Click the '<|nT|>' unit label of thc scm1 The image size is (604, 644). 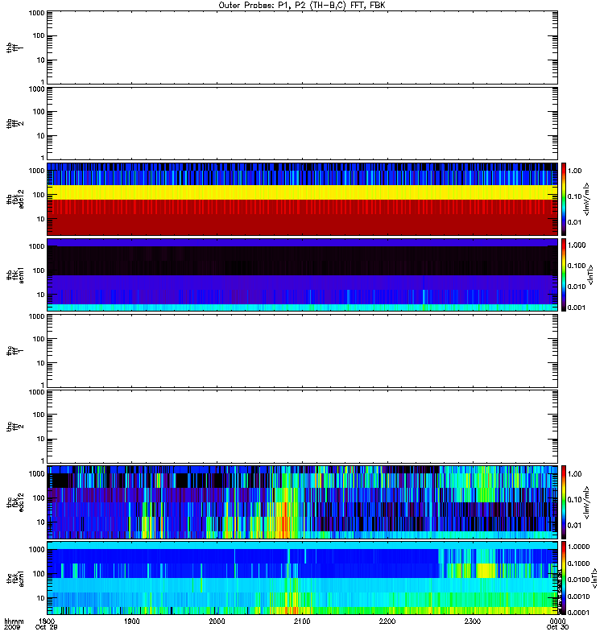click(594, 578)
